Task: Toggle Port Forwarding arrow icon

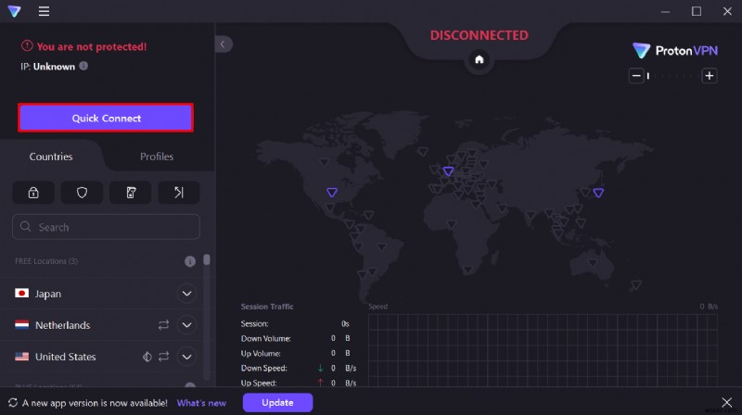Action: (179, 193)
